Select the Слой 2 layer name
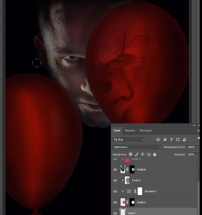Image resolution: width=202 pixels, height=215 pixels. pyautogui.click(x=141, y=202)
